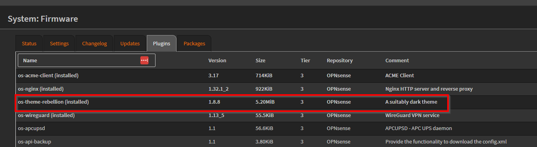Viewport: 537px width, 147px height.
Task: Click the 714KiB size value
Action: [x=264, y=75]
